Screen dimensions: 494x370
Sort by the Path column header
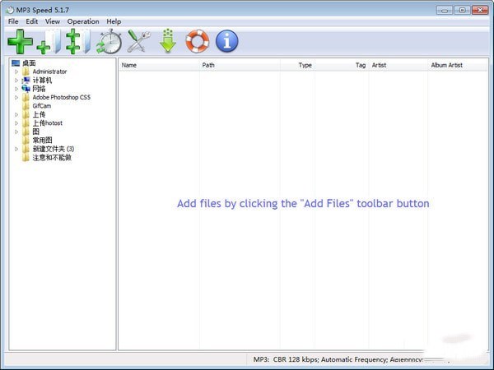click(240, 65)
